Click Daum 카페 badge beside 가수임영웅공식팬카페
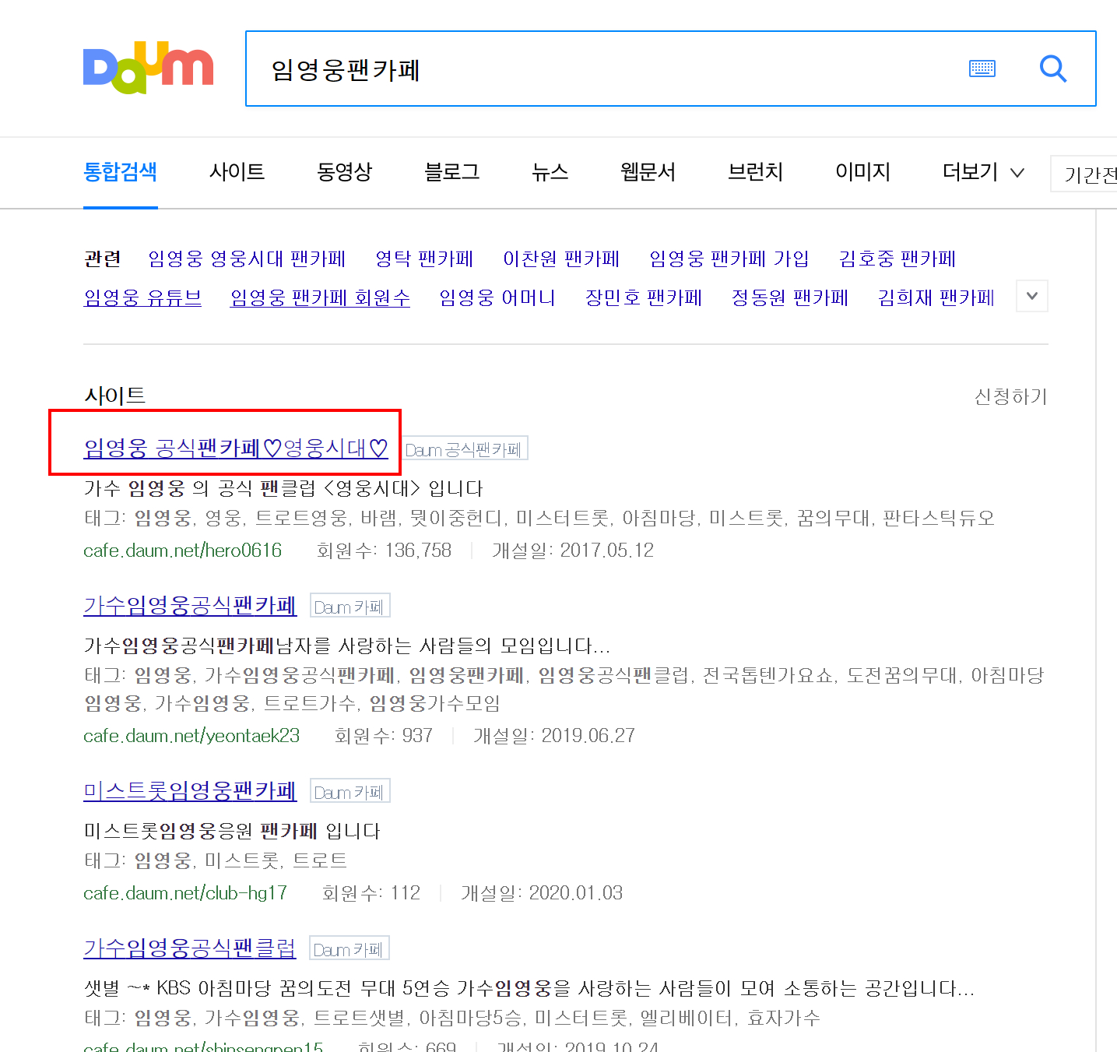 (350, 606)
